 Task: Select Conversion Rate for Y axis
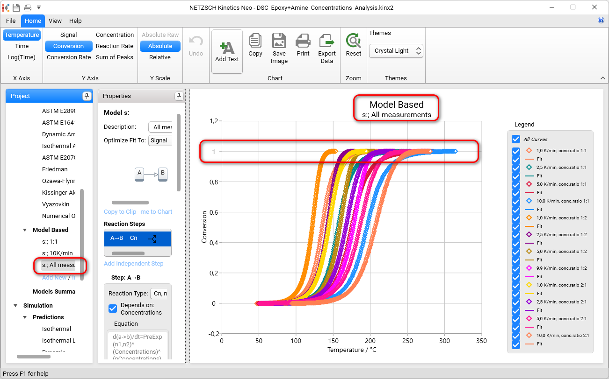pos(69,57)
